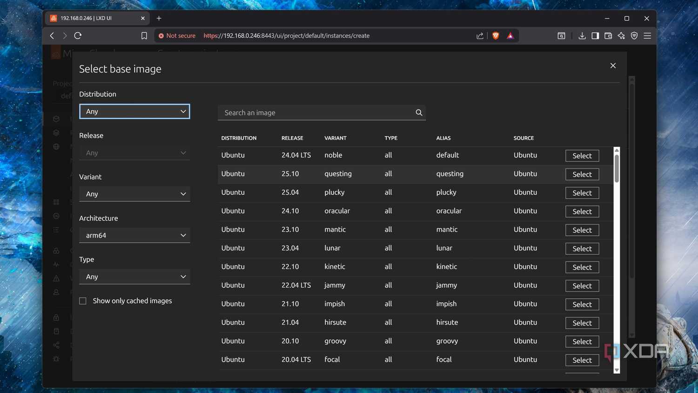Open the Brave VPN icon
This screenshot has height=393, width=698.
(x=634, y=36)
